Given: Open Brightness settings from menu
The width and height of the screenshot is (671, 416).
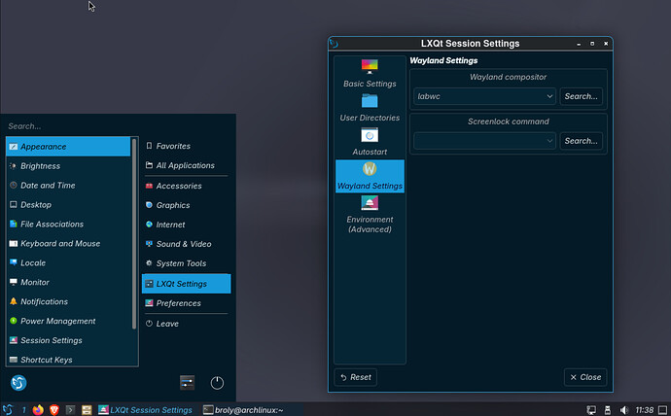Looking at the screenshot, I should tap(68, 166).
